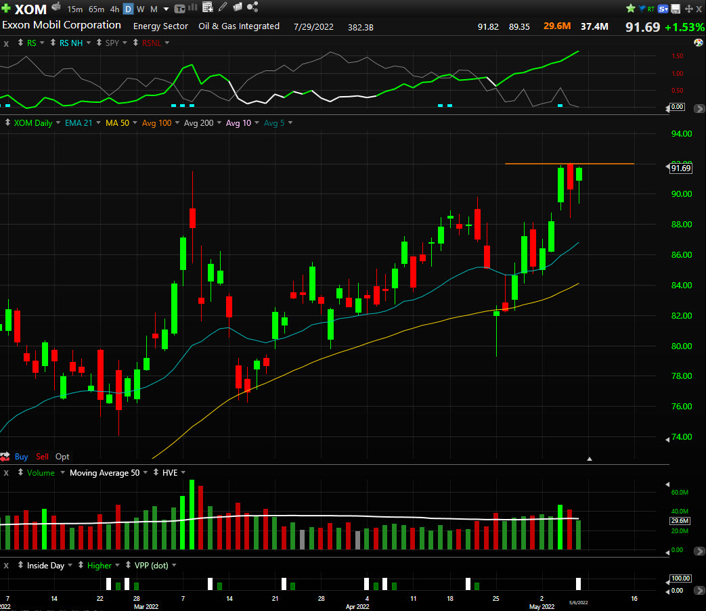
Task: Click the RS pane scale right-arrow button
Action: 699,108
